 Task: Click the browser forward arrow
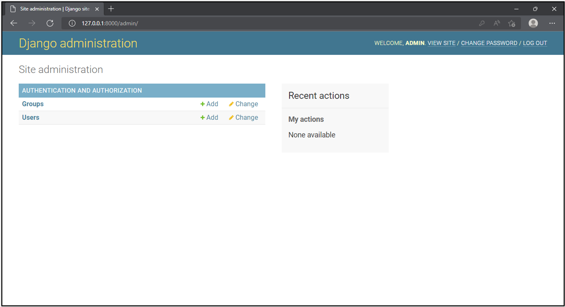[32, 23]
